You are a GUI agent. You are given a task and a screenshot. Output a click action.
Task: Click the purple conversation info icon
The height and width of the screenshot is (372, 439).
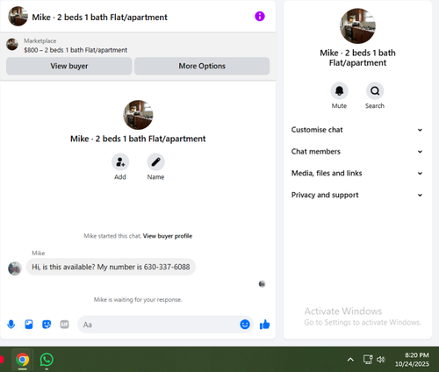pyautogui.click(x=260, y=17)
